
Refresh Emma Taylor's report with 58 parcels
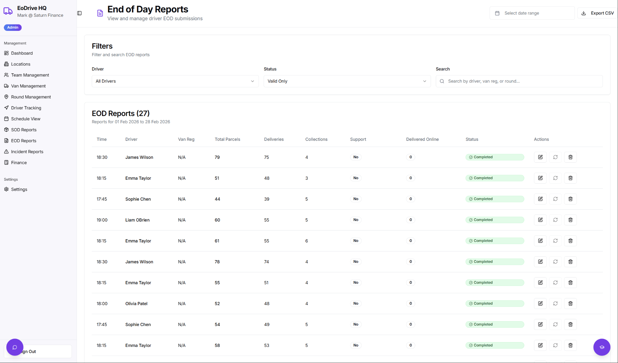point(555,345)
